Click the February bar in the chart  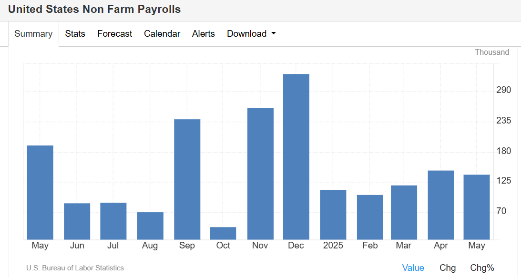coord(370,217)
